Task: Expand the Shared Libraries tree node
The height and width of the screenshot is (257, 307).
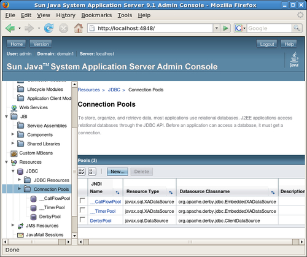Action: coord(13,143)
